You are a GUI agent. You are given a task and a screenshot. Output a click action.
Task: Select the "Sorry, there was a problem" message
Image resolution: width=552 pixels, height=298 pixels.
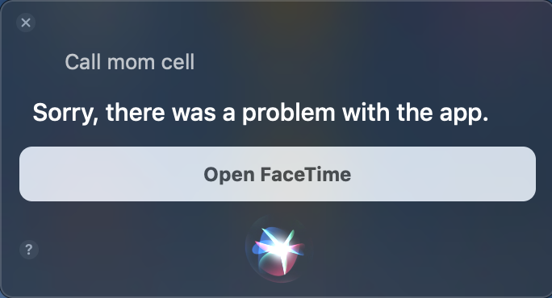261,113
